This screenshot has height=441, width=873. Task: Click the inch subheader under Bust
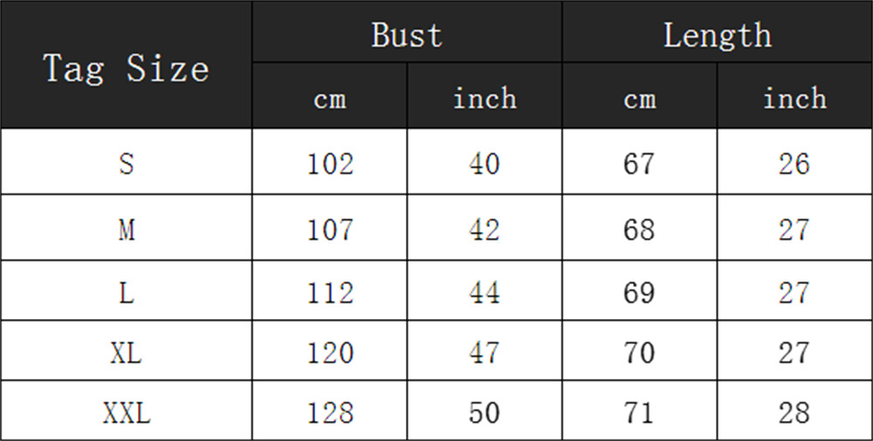[x=485, y=96]
